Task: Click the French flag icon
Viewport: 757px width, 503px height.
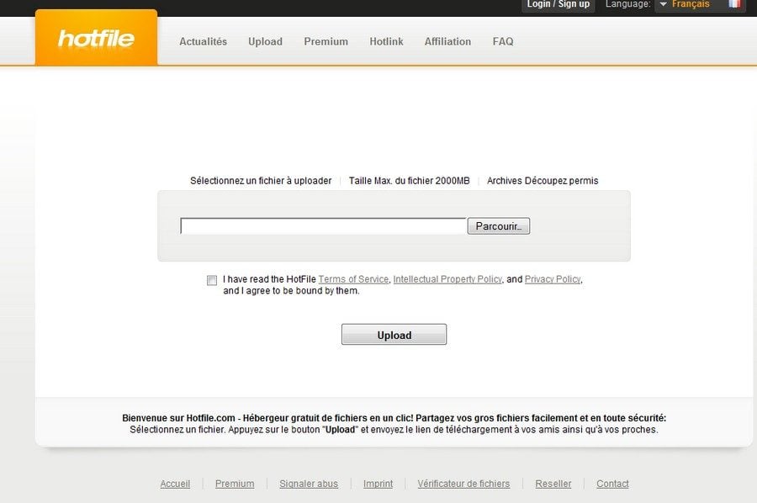Action: tap(734, 4)
